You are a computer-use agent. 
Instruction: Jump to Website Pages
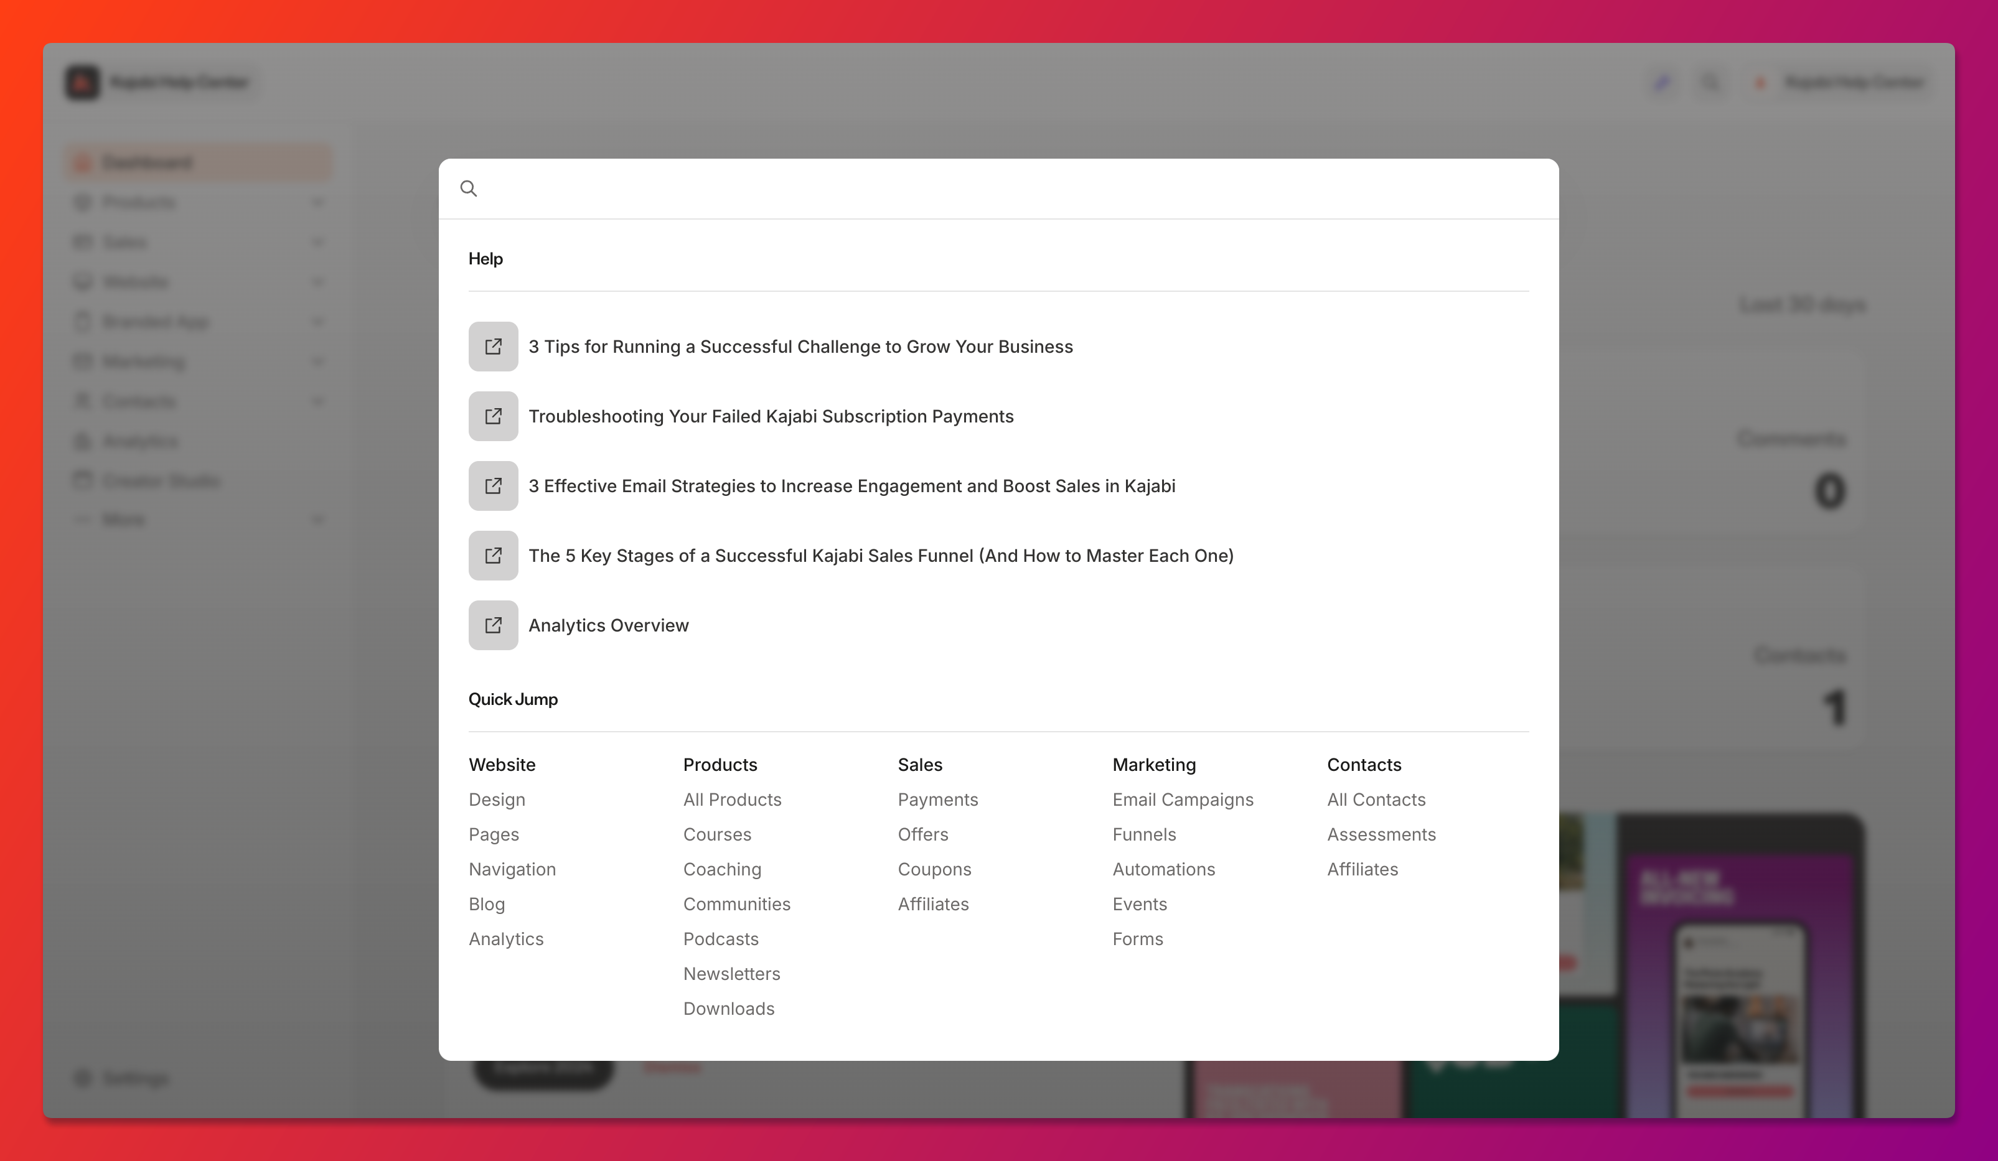point(494,834)
